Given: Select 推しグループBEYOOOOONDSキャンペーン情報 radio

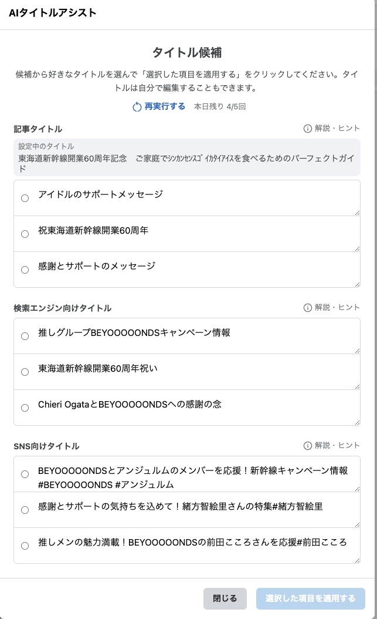Looking at the screenshot, I should (25, 337).
